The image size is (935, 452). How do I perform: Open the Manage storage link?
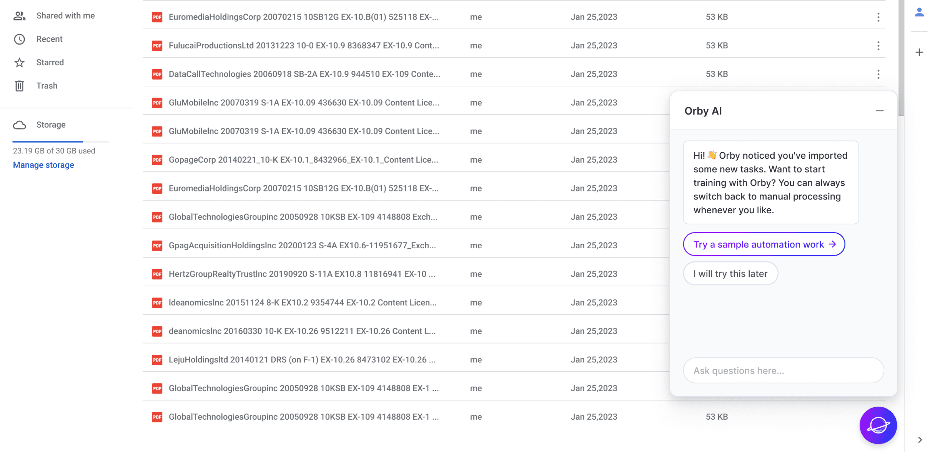[x=43, y=165]
